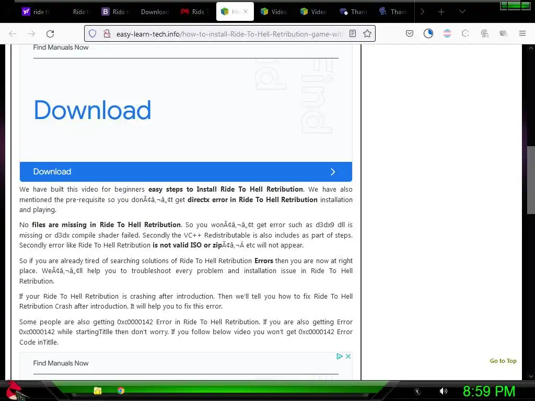This screenshot has height=401, width=535.
Task: Open the AdChoices triangle icon
Action: coord(339,356)
